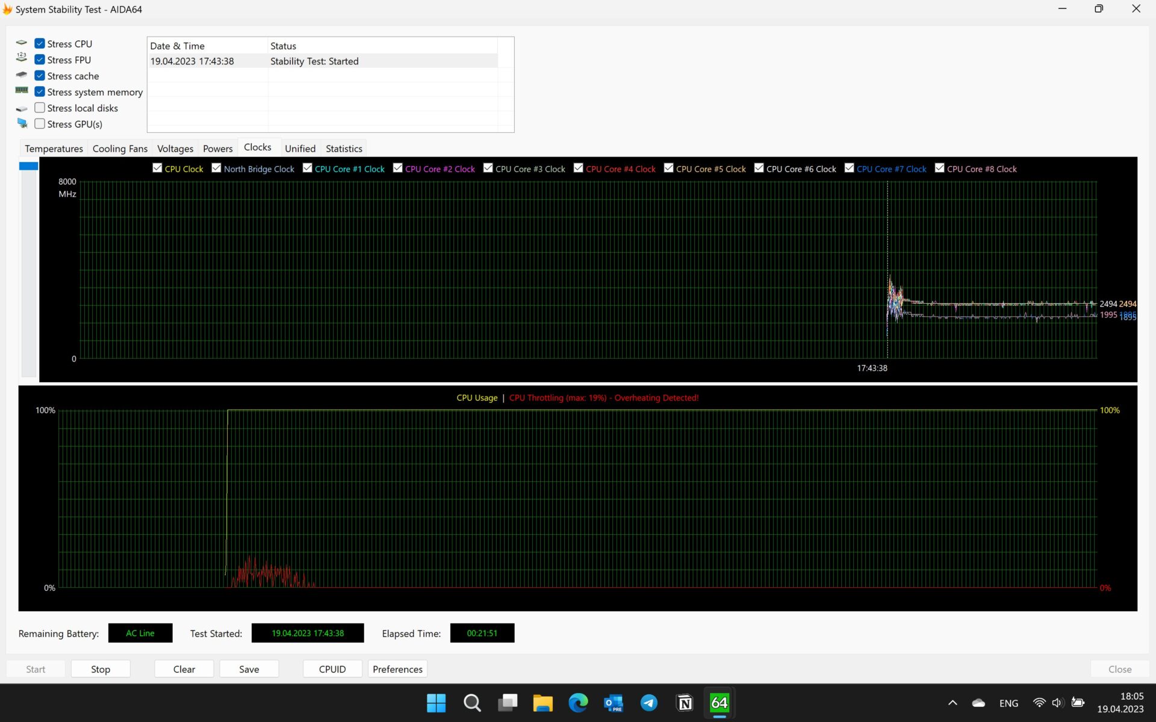Hide CPU Core #2 Clock line
Image resolution: width=1156 pixels, height=722 pixels.
pyautogui.click(x=397, y=168)
